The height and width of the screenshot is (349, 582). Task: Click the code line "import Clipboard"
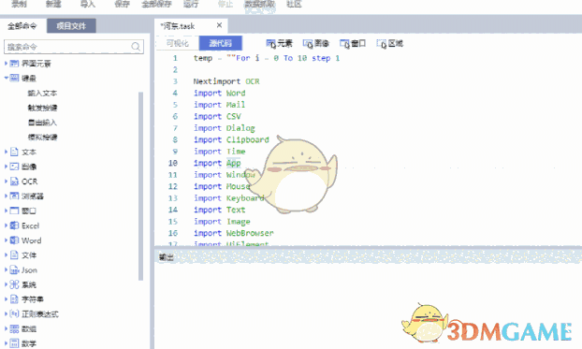tap(231, 139)
